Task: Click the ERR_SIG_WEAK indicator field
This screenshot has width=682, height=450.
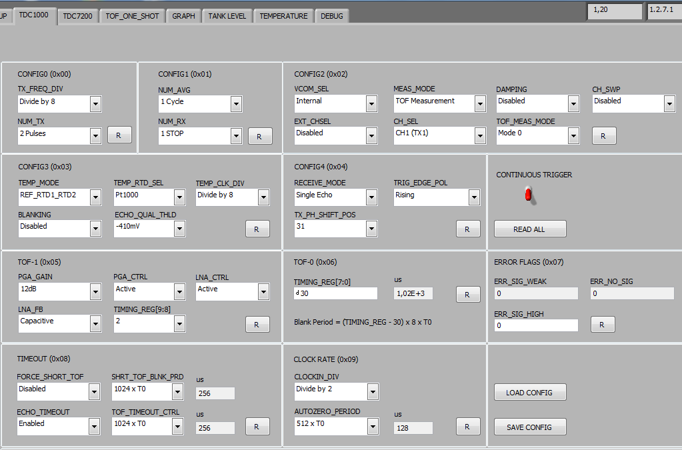Action: point(536,293)
